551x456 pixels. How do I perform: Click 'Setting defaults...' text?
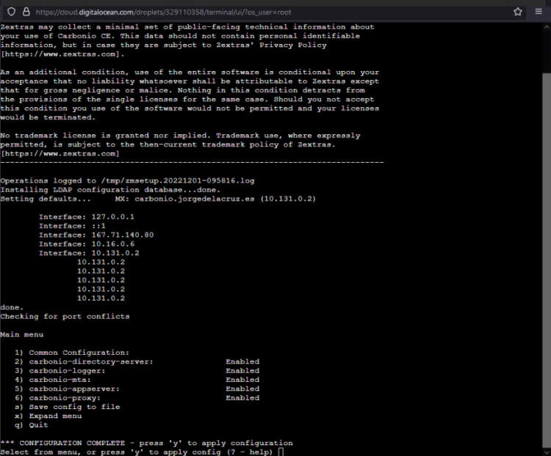(x=46, y=199)
